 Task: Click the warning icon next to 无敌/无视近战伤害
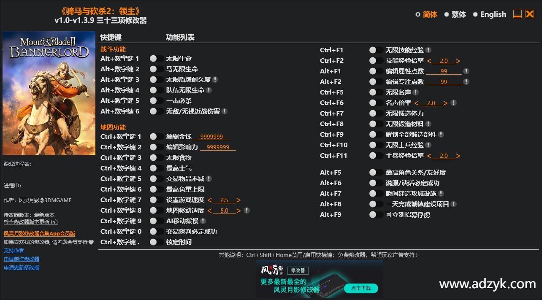coord(225,111)
